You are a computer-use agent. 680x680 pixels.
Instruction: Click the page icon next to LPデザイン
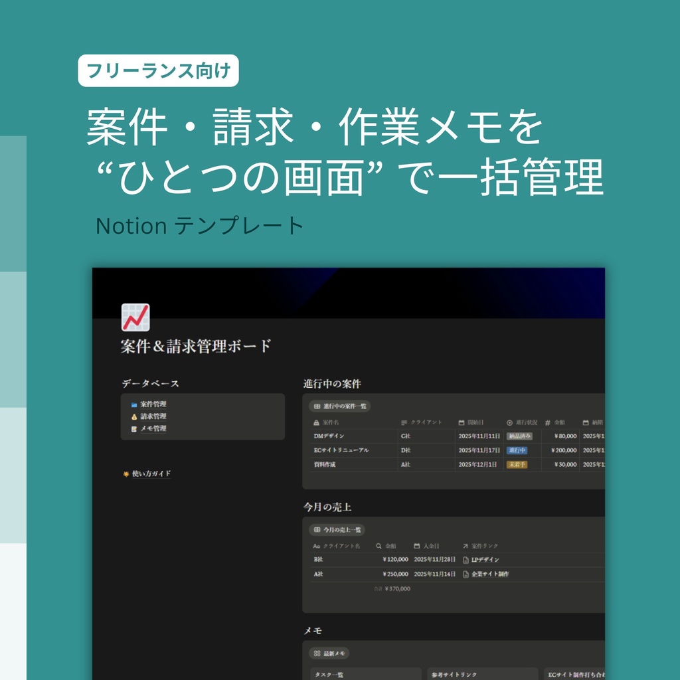coord(465,560)
